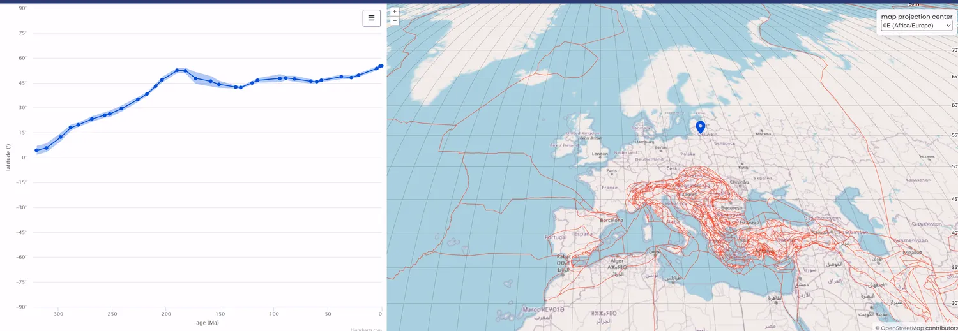Click the 200 tick on the age axis

coord(166,314)
